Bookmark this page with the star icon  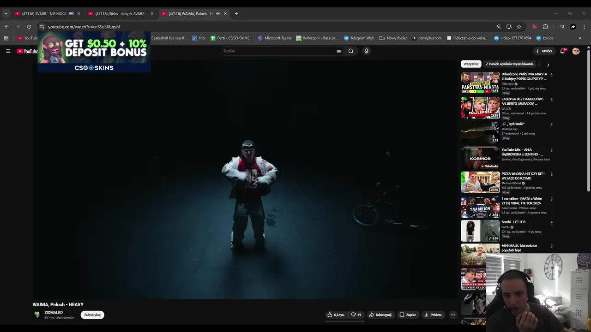[x=519, y=27]
